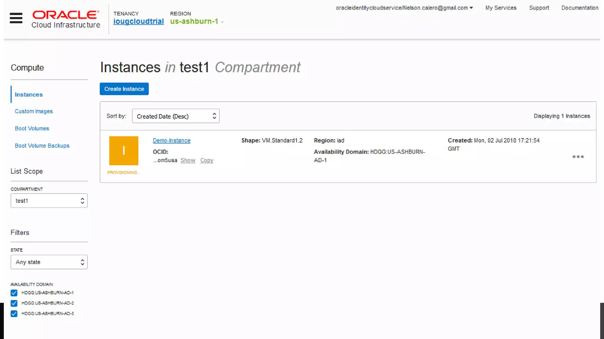Click the Create Instance button

124,89
